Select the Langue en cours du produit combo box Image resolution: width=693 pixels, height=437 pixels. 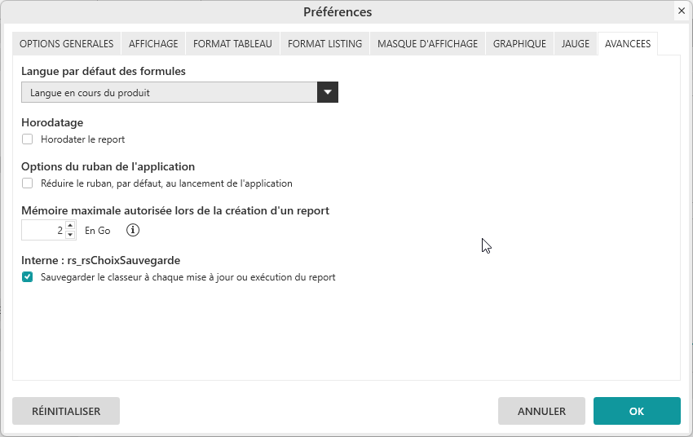point(169,92)
